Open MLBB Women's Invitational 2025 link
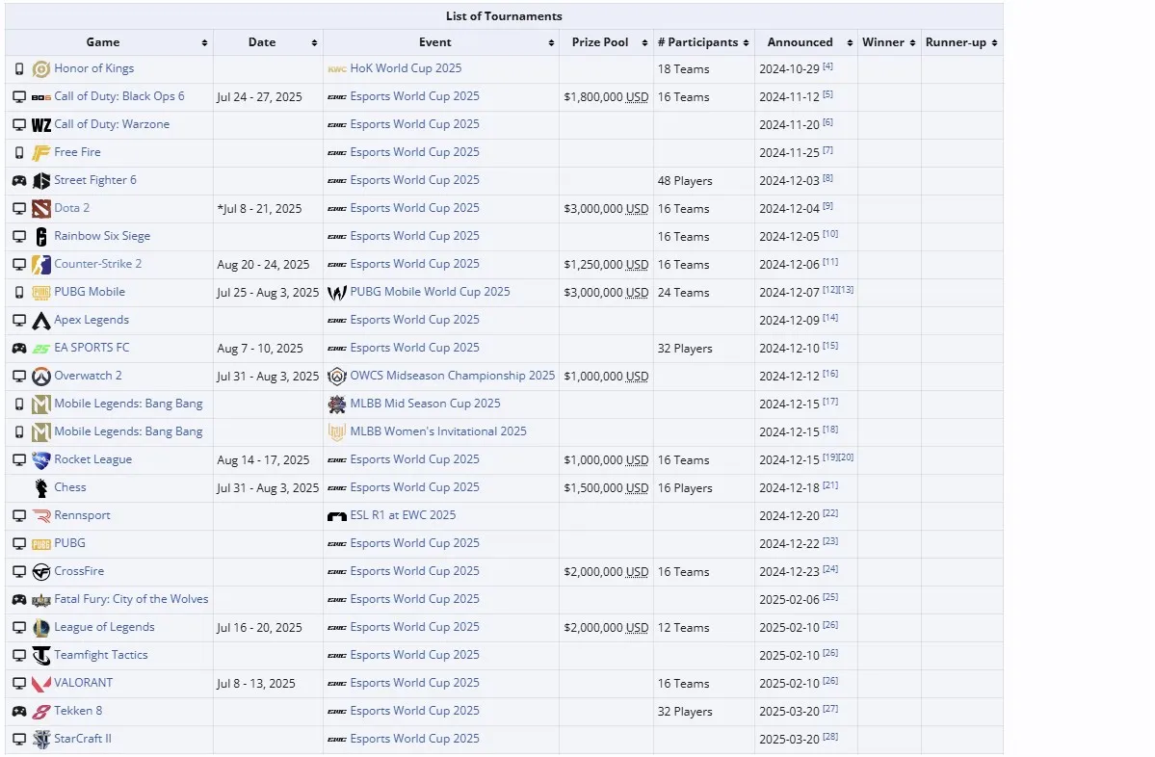The height and width of the screenshot is (757, 1155). point(438,431)
